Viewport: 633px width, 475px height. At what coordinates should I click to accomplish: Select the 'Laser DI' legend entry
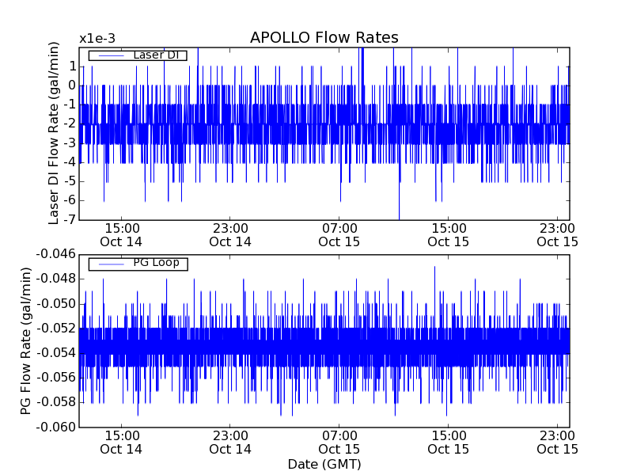tap(138, 55)
